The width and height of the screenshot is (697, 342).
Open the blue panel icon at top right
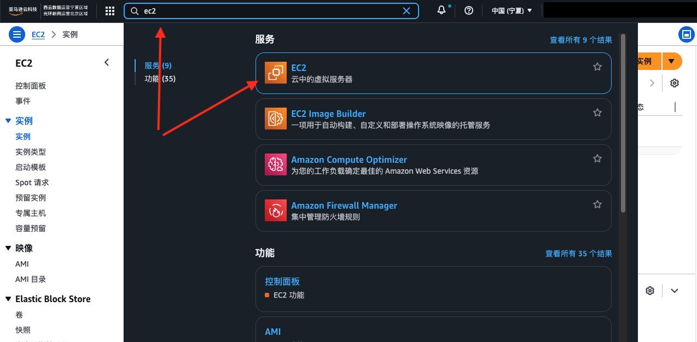point(686,34)
